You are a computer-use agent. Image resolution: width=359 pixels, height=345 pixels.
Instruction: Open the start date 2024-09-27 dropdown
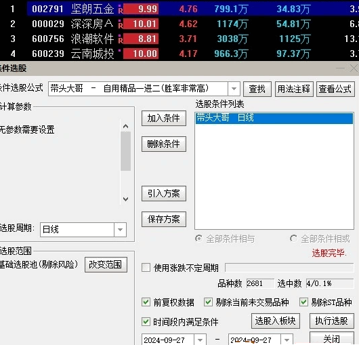(200, 340)
